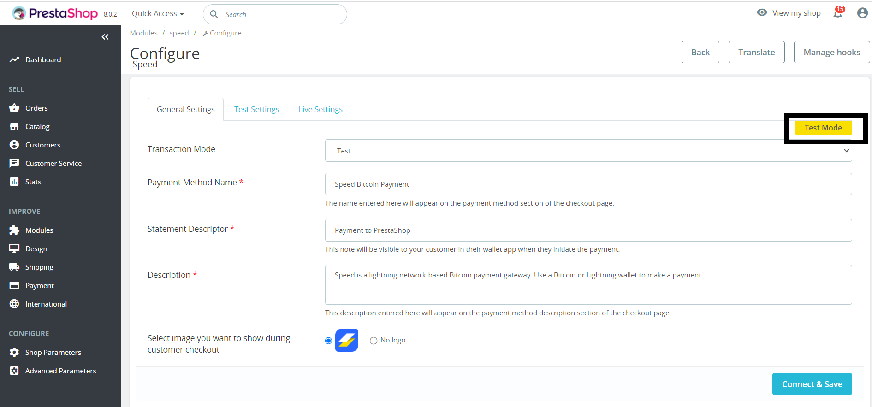
Task: Click the Configure breadcrumb item
Action: 222,33
